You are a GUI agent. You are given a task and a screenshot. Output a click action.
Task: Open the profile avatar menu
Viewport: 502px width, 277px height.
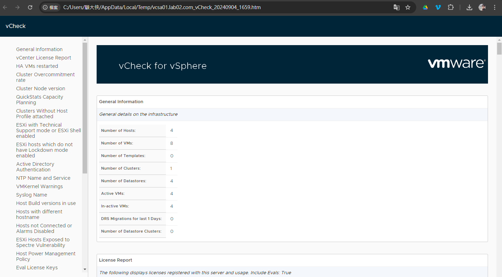click(x=482, y=7)
